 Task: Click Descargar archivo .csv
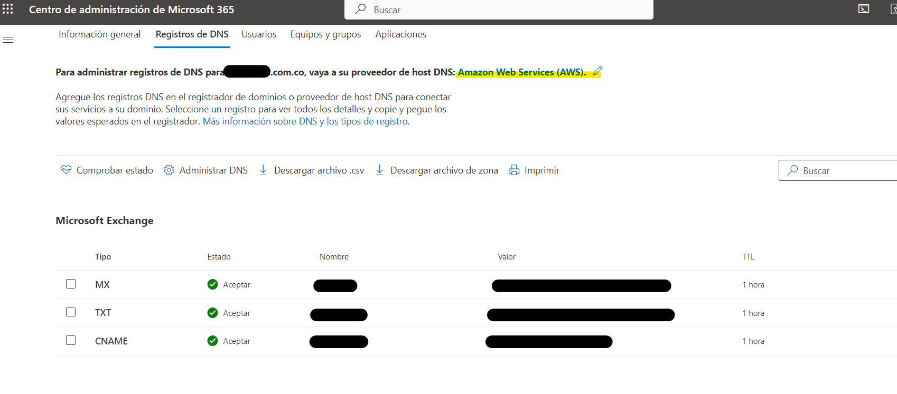click(x=312, y=170)
